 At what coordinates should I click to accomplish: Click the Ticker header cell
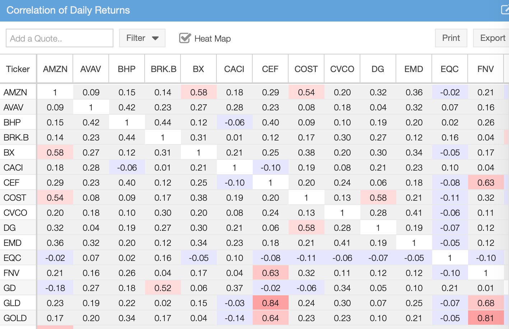(18, 69)
